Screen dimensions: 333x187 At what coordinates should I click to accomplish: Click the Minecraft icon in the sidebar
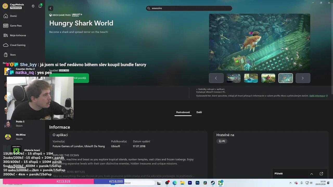(x=16, y=150)
